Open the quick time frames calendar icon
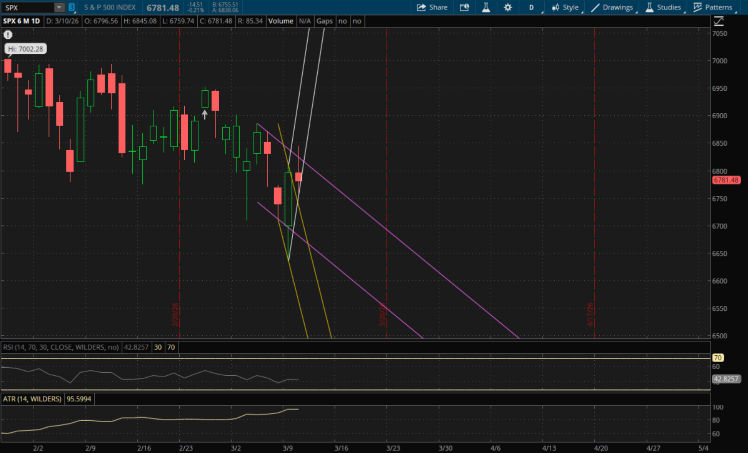The width and height of the screenshot is (748, 453). (464, 7)
